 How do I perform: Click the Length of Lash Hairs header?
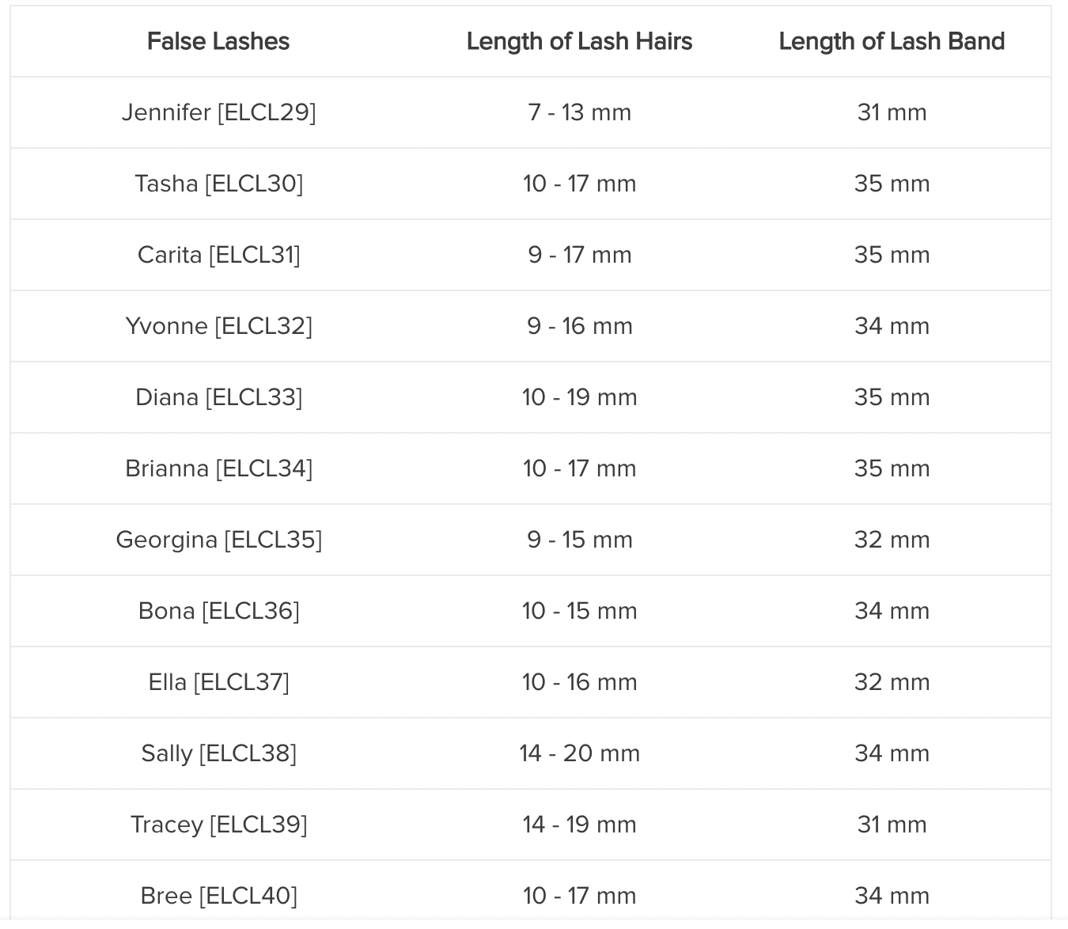pos(579,41)
